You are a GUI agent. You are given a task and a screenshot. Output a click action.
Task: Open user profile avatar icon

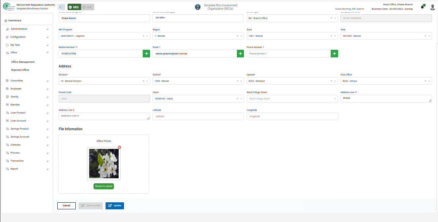[x=432, y=7]
